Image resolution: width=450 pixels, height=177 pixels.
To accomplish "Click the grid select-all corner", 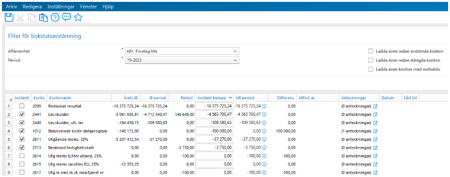I will point(9,98).
